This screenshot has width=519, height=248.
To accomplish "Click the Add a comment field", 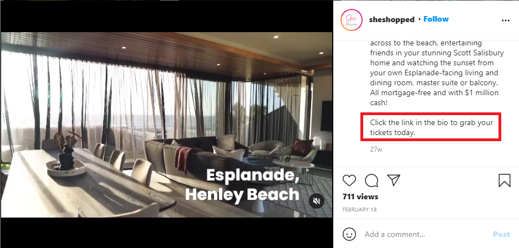I will 425,235.
